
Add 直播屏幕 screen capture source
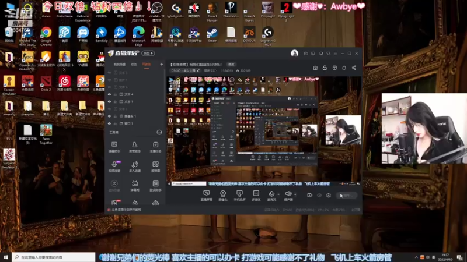206,196
